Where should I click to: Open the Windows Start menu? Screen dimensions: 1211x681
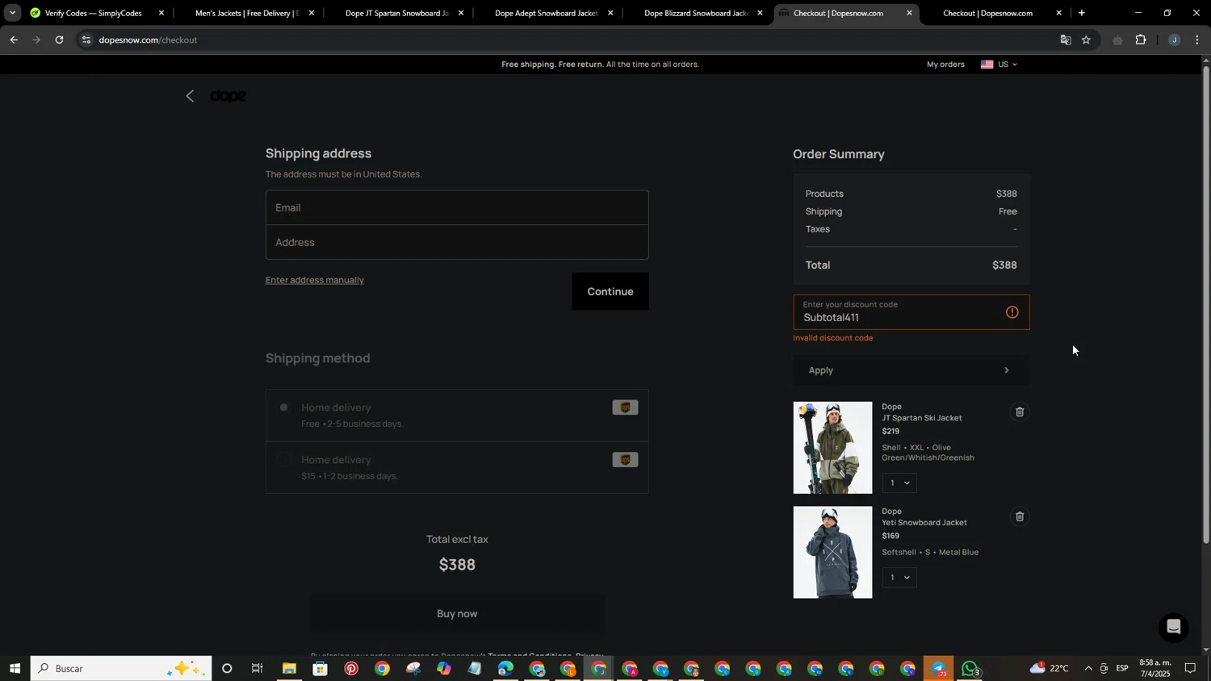point(15,668)
